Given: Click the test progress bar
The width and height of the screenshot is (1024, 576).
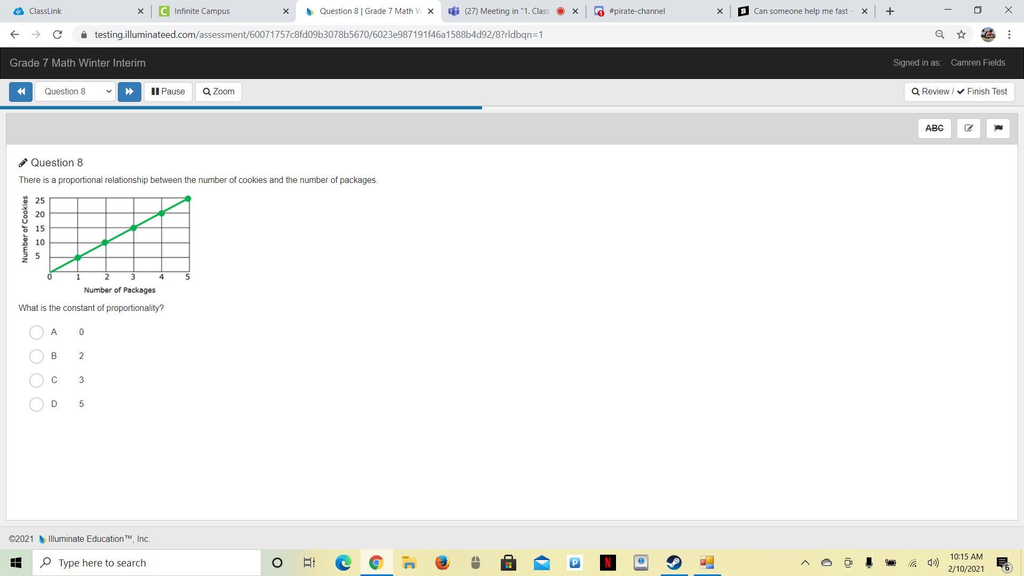Looking at the screenshot, I should click(x=241, y=108).
